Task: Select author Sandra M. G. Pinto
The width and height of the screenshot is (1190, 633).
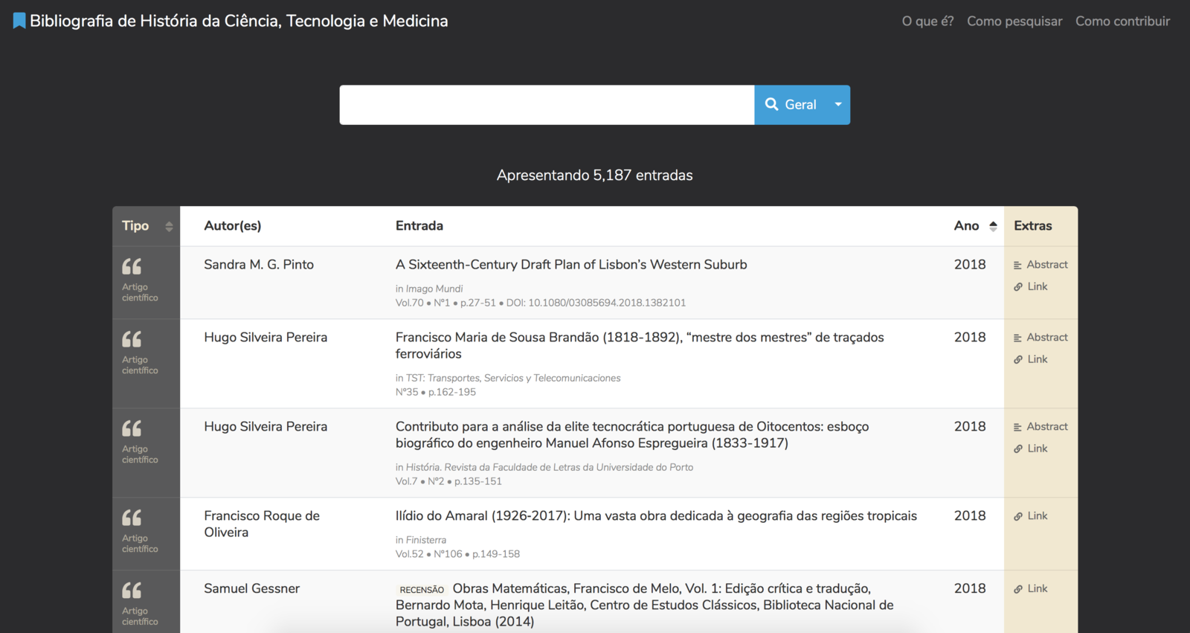Action: click(259, 265)
